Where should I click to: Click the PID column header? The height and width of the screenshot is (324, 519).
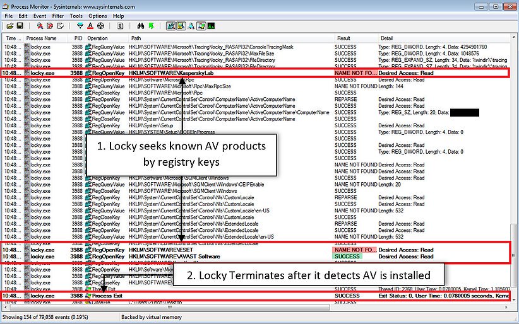point(76,38)
